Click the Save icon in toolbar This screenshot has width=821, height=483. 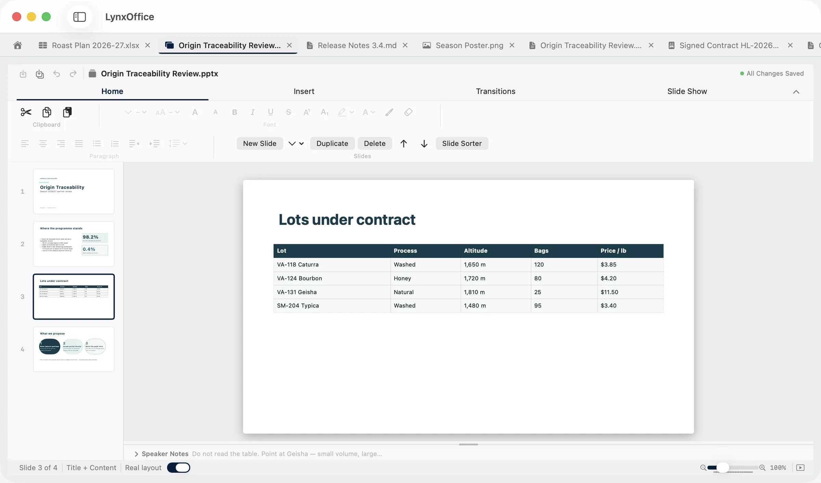[23, 74]
